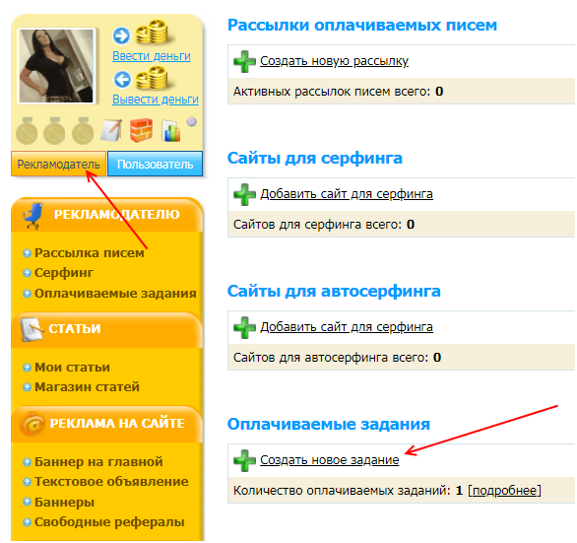Open Баннеры menu item

pyautogui.click(x=64, y=503)
